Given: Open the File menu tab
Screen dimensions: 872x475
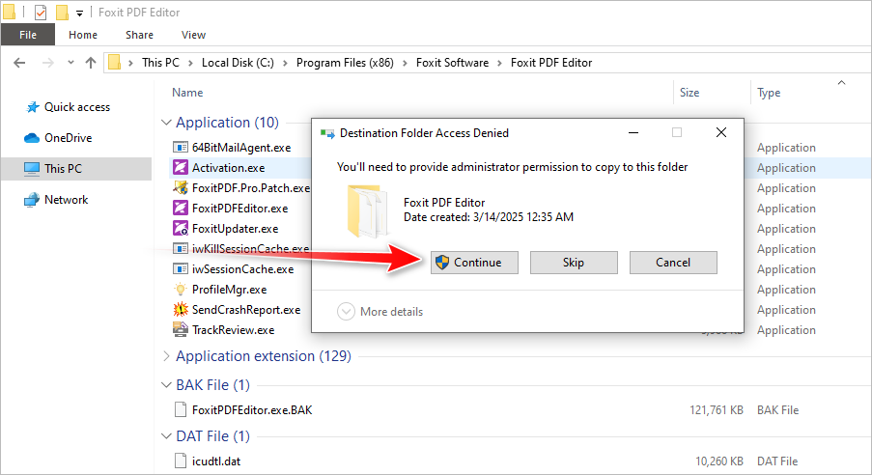Looking at the screenshot, I should pyautogui.click(x=28, y=35).
